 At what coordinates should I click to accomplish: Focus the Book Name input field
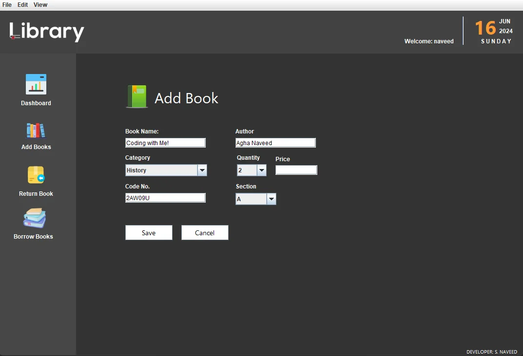[x=165, y=143]
